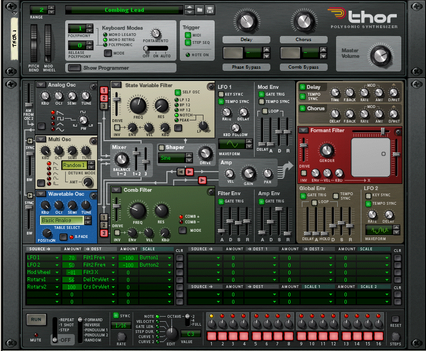Enable the Mod Env LOOP checkbox

[x=265, y=111]
